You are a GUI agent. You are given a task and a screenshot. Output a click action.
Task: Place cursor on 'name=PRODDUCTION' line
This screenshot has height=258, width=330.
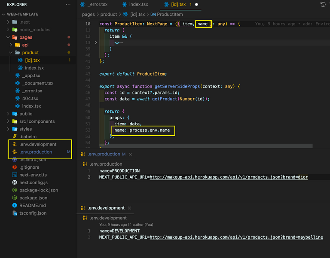[x=119, y=171]
